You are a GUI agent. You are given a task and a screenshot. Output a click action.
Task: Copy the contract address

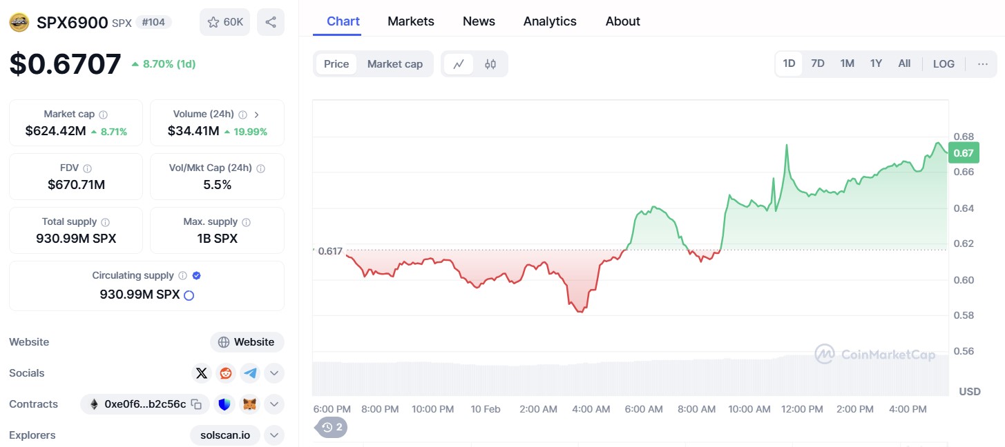click(196, 404)
